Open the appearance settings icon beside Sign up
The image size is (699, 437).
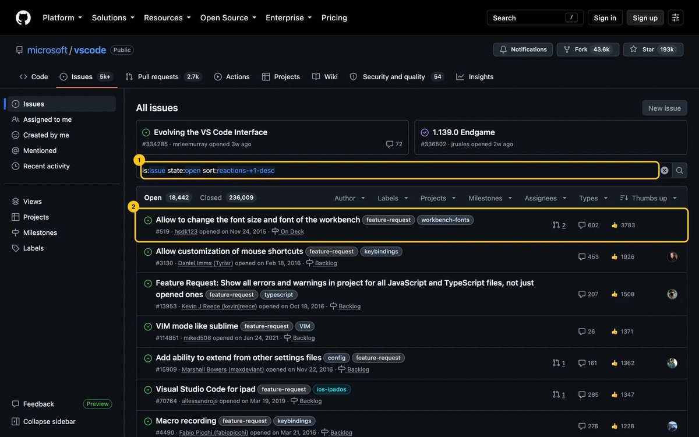676,17
